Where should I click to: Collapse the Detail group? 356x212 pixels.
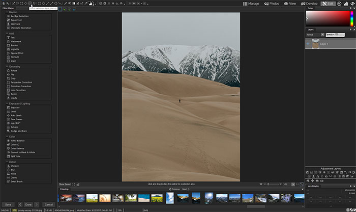(x=7, y=162)
